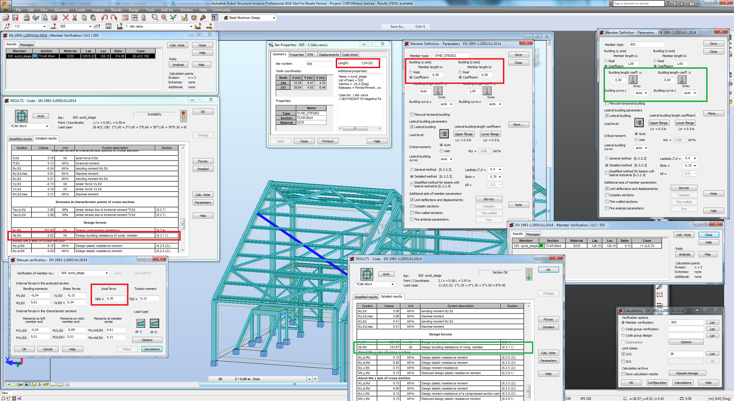
Task: Click Printout button in Bar Properties
Action: click(328, 141)
